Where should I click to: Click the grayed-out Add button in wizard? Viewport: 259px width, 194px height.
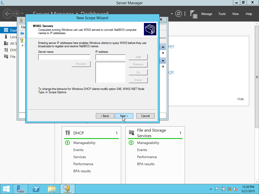click(138, 57)
